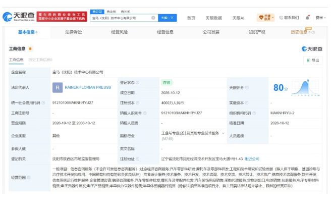The width and height of the screenshot is (332, 214).
Task: Open the 经营风险 tab
Action: tap(119, 32)
